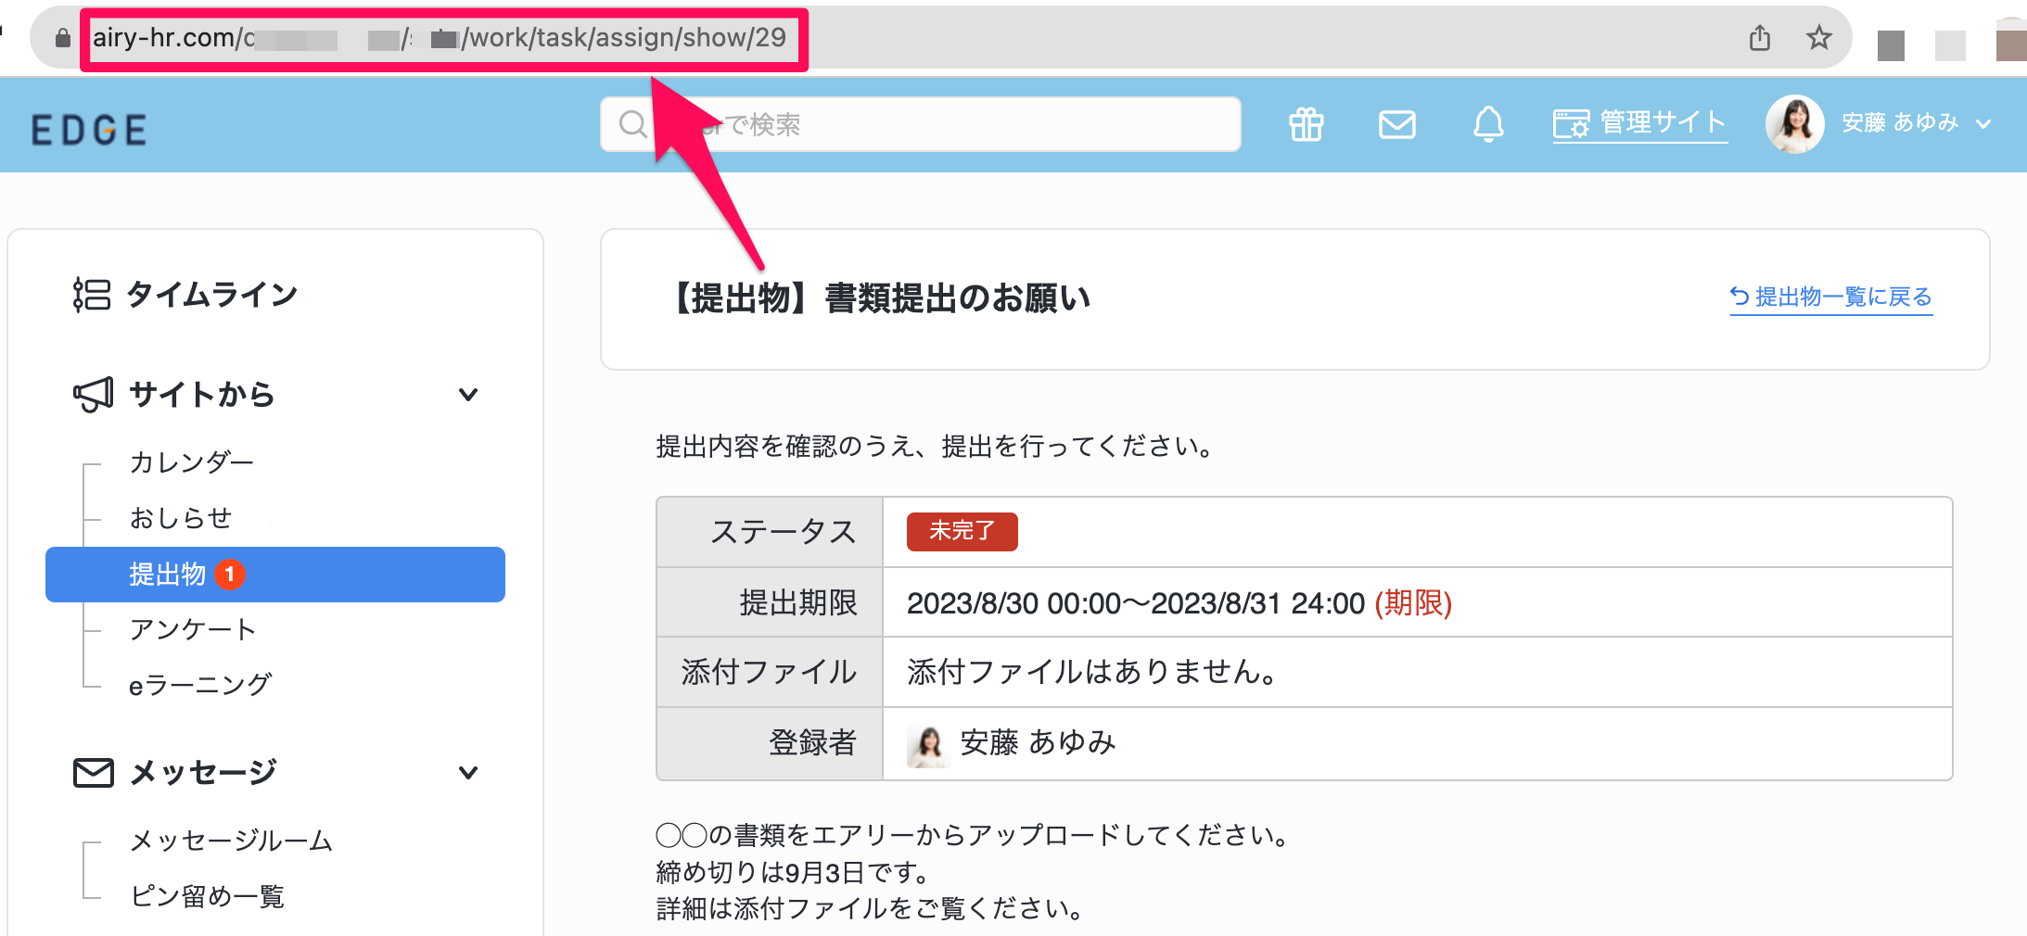Focus the header search field
This screenshot has width=2027, height=936.
pos(920,124)
